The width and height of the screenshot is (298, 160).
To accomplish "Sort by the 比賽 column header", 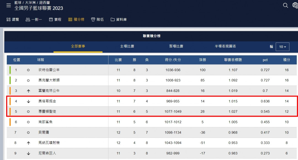I will [118, 60].
